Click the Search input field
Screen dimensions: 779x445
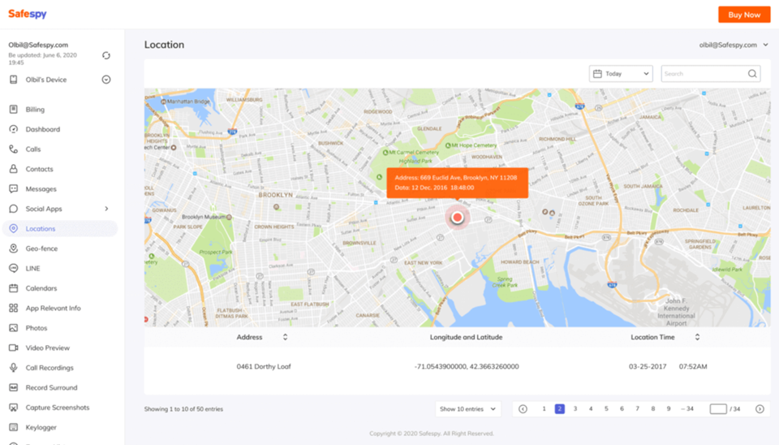point(711,74)
